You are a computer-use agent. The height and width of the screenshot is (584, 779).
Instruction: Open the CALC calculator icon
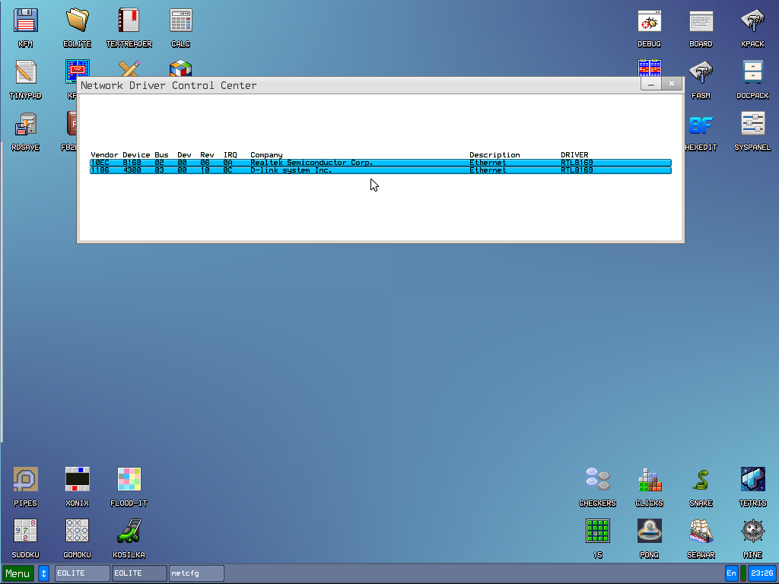tap(181, 21)
